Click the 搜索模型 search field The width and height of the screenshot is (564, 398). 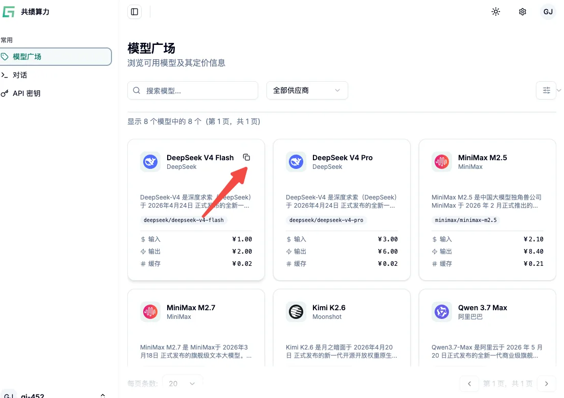tap(193, 90)
